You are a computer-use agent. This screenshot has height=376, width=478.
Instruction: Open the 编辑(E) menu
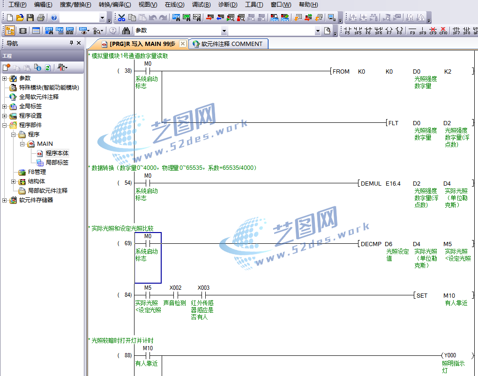pos(43,5)
